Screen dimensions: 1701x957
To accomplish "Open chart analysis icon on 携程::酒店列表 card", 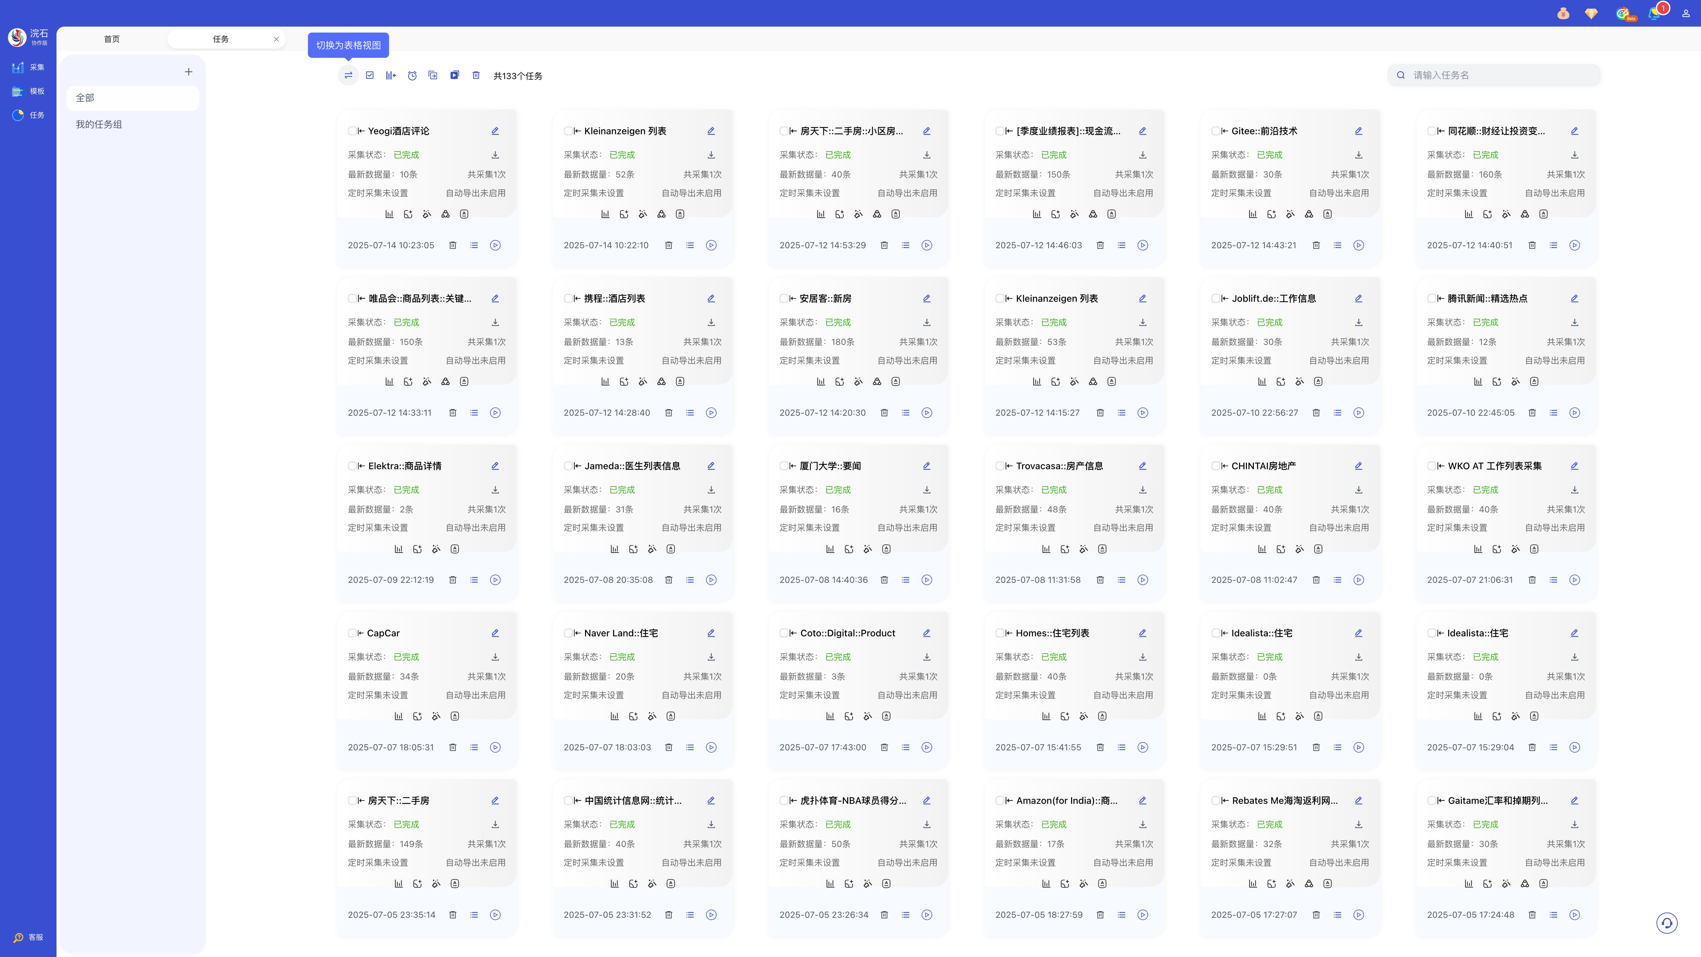I will [605, 382].
